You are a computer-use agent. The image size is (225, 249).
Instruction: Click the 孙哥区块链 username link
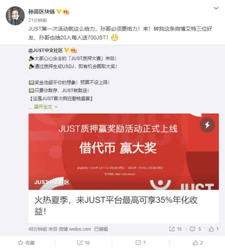point(42,12)
